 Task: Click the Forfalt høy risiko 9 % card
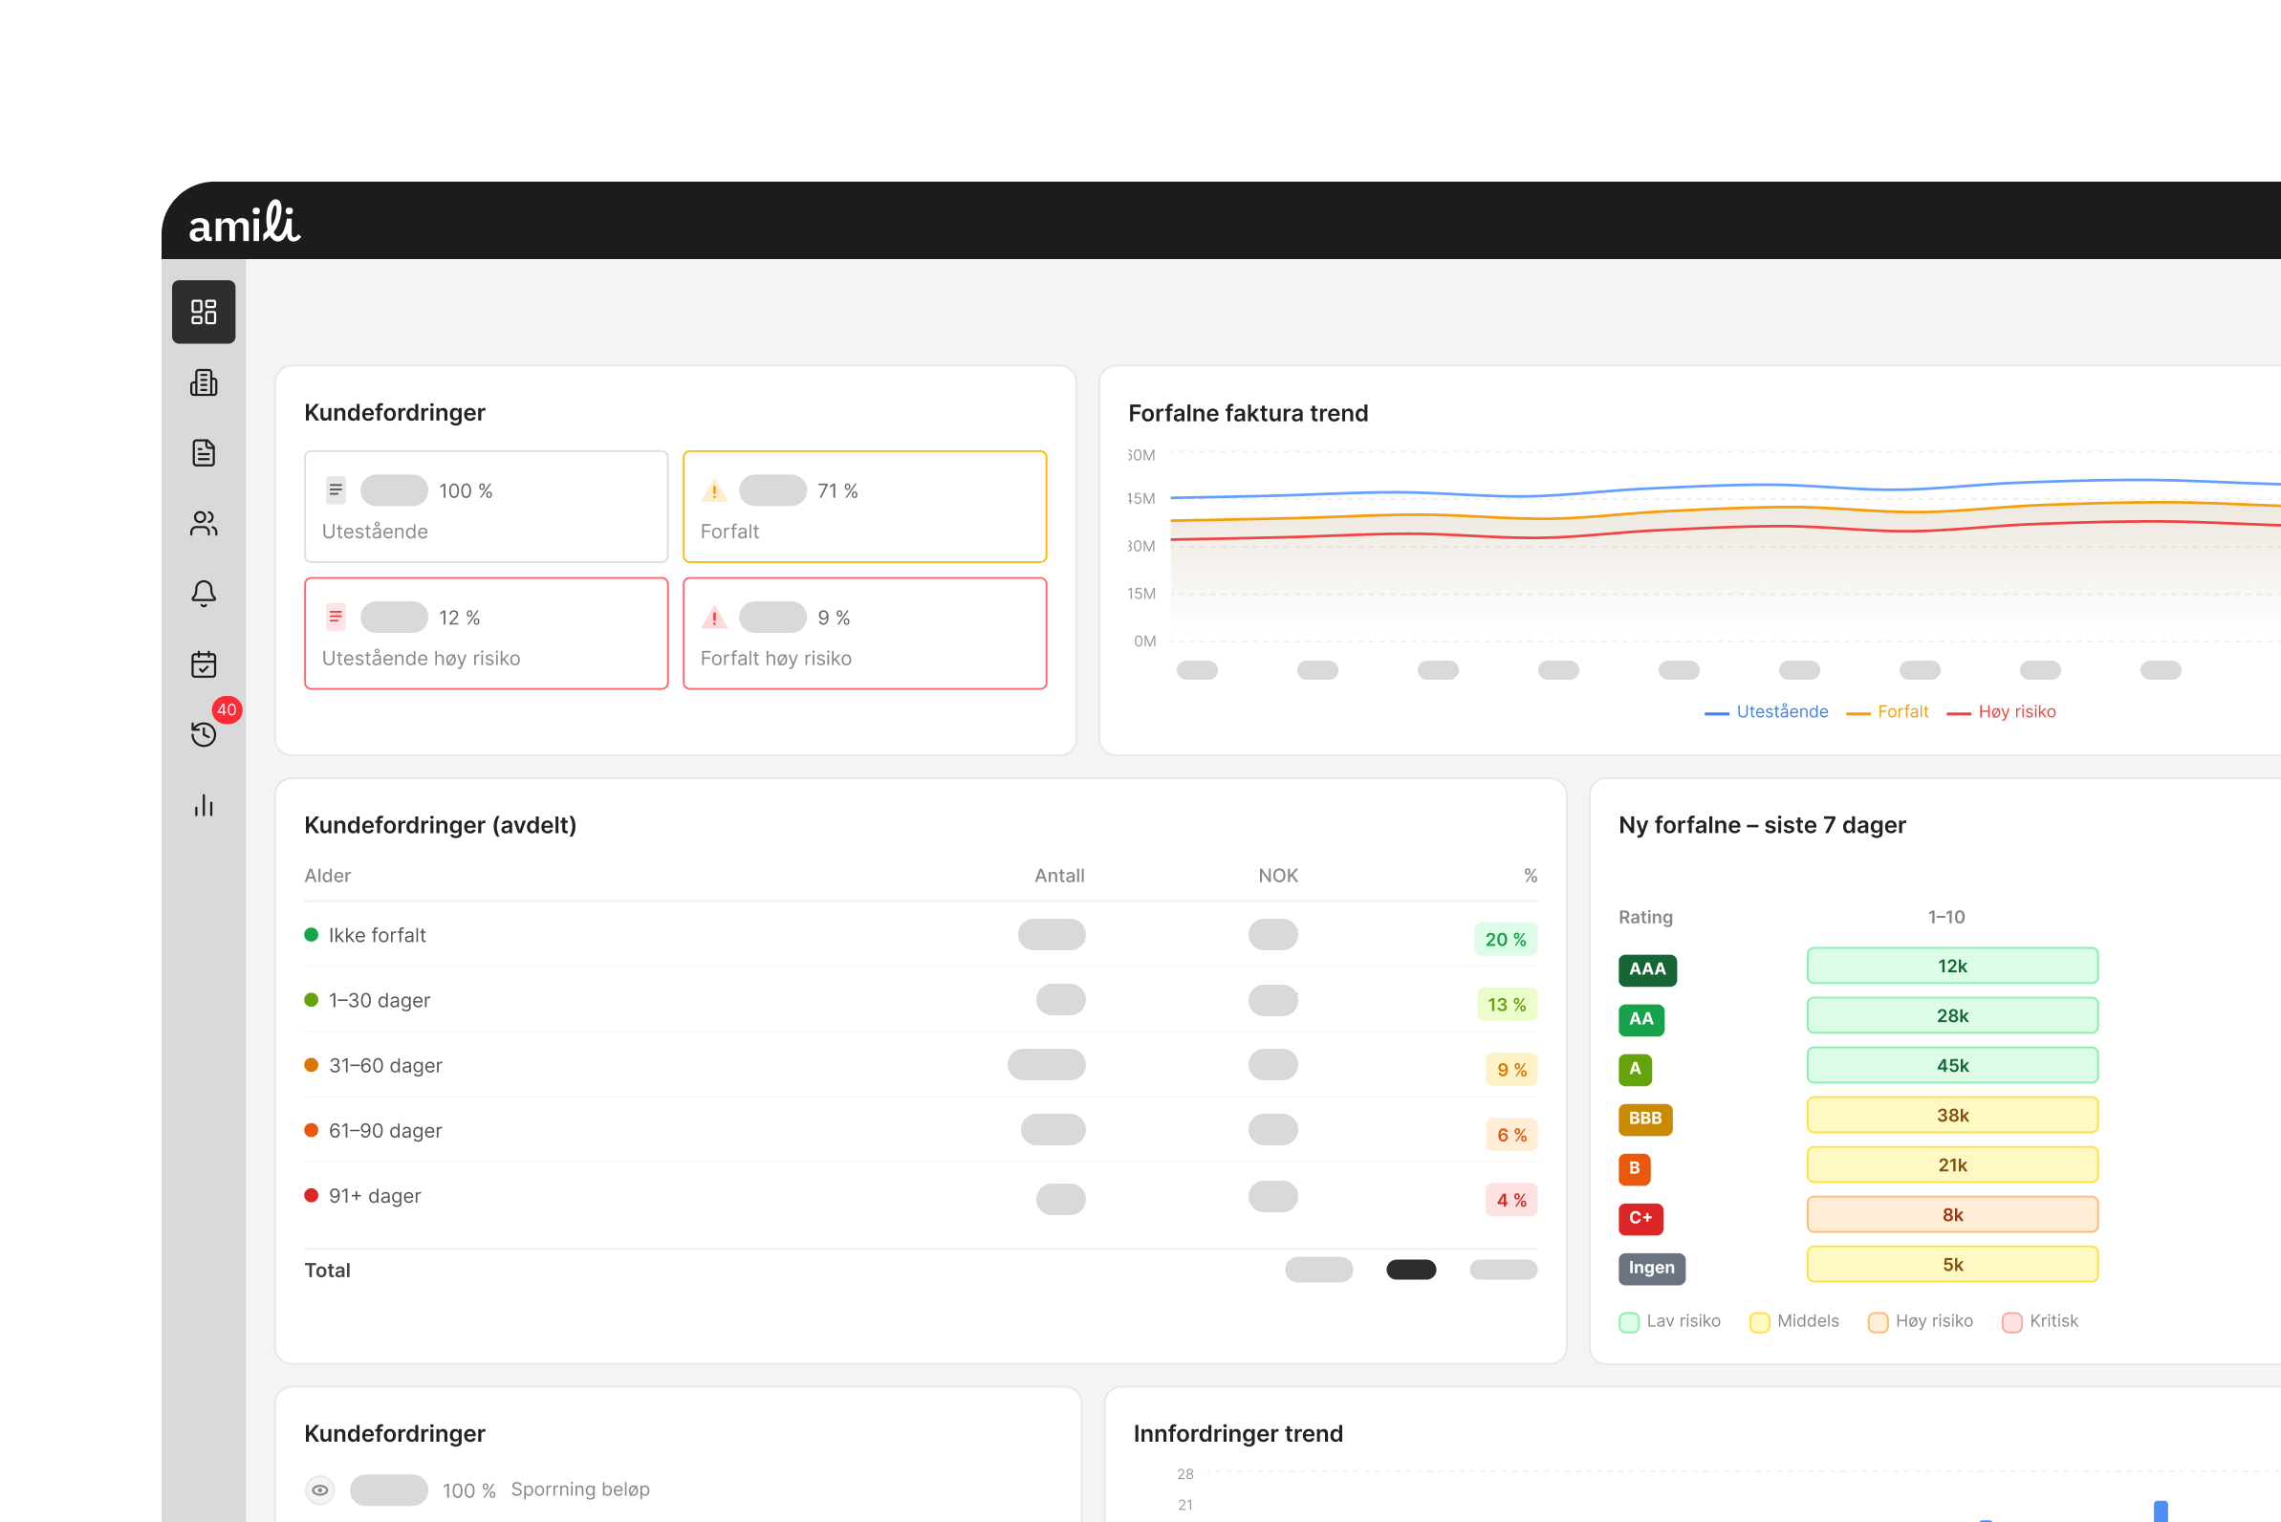864,633
